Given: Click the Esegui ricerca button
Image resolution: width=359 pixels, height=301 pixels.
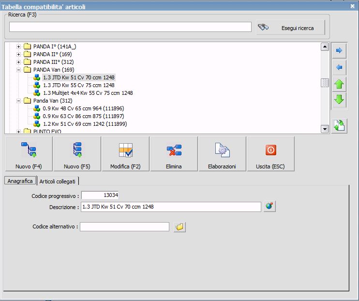Looking at the screenshot, I should coord(291,28).
